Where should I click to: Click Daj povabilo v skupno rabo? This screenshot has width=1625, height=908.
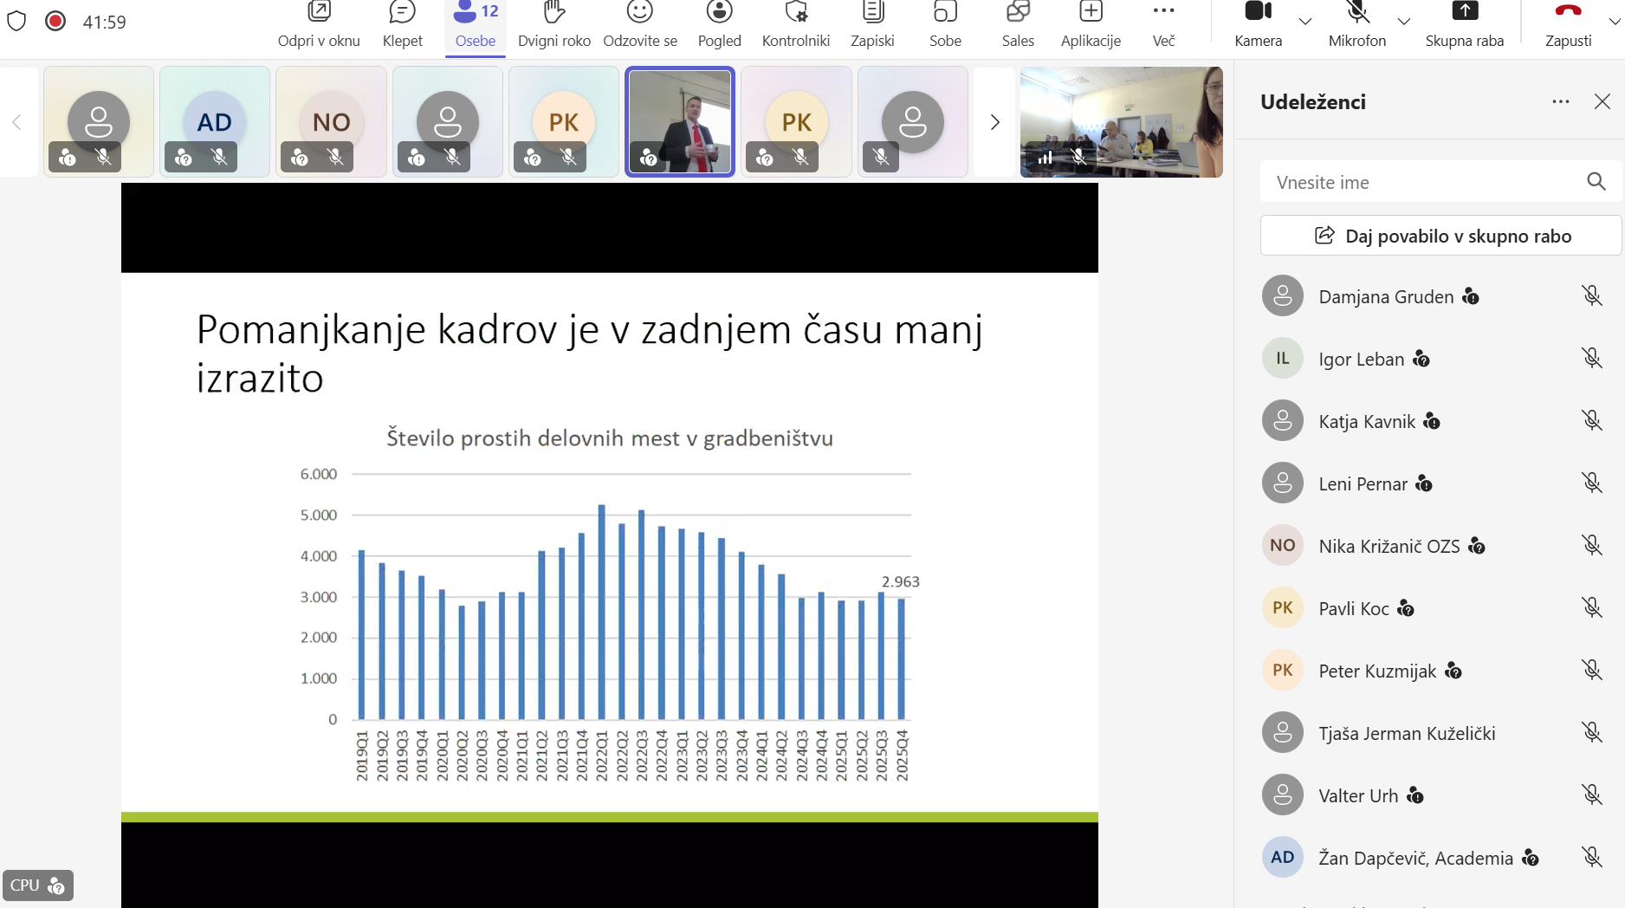pyautogui.click(x=1440, y=236)
